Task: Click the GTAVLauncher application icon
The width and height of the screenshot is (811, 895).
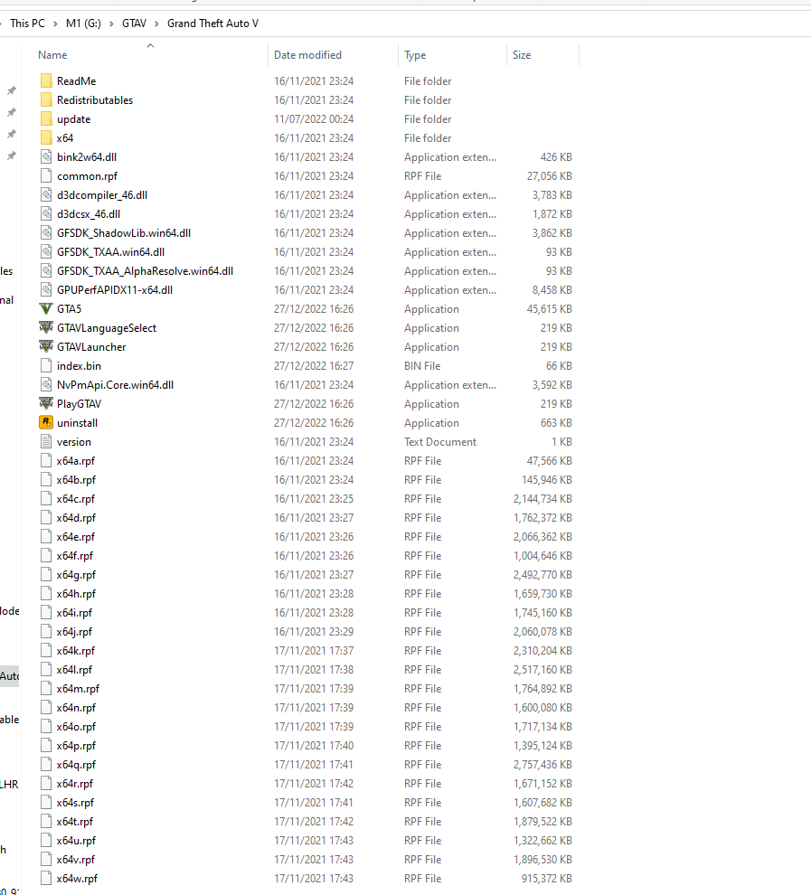Action: point(46,346)
